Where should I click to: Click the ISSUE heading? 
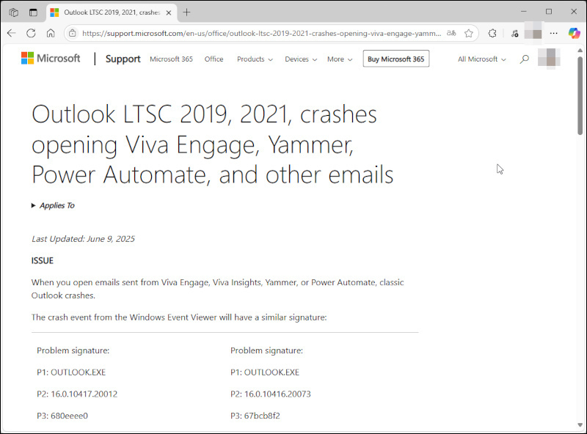(x=43, y=261)
